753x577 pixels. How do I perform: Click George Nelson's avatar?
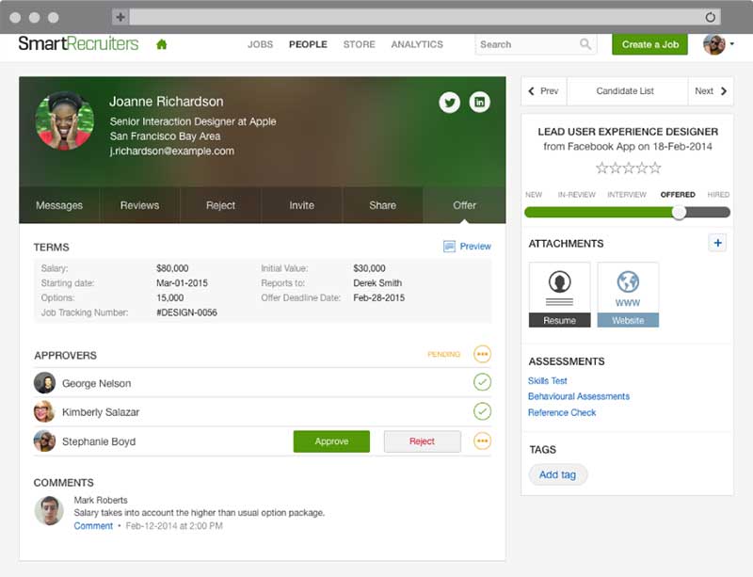click(44, 383)
